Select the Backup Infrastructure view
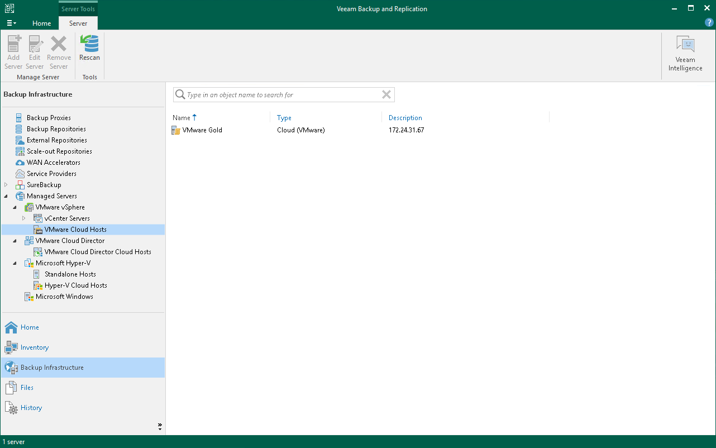This screenshot has height=448, width=716. 83,368
